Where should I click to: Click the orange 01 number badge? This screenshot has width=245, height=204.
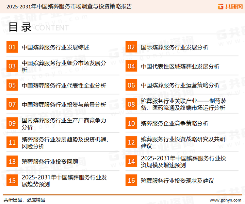pos(12,47)
